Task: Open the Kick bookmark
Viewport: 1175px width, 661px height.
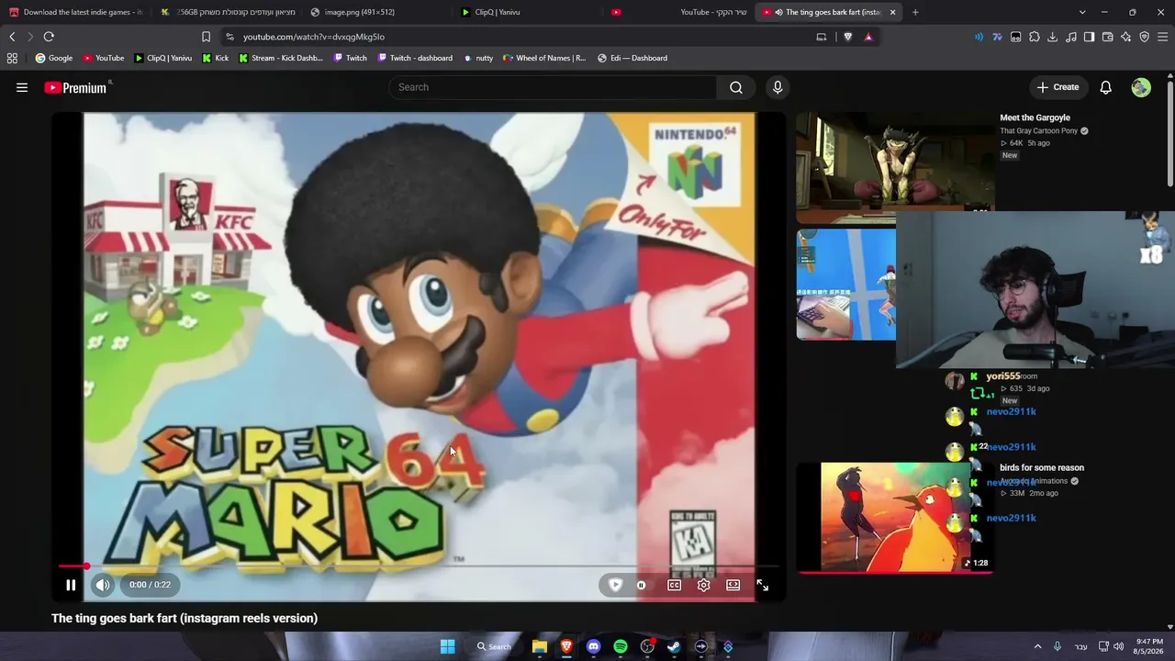Action: pos(215,58)
